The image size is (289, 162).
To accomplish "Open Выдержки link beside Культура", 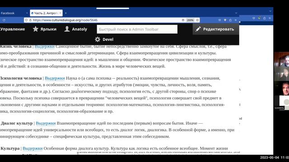I will (x=33, y=148).
